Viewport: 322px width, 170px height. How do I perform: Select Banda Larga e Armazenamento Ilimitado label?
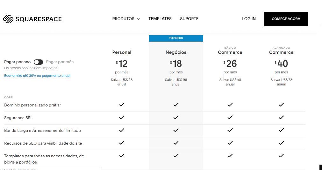pyautogui.click(x=42, y=131)
